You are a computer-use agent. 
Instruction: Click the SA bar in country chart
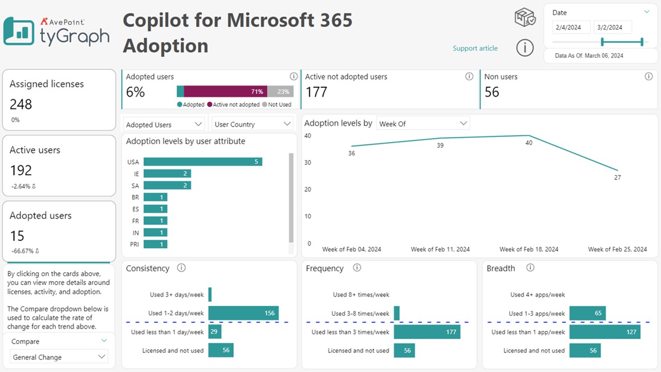click(x=167, y=185)
